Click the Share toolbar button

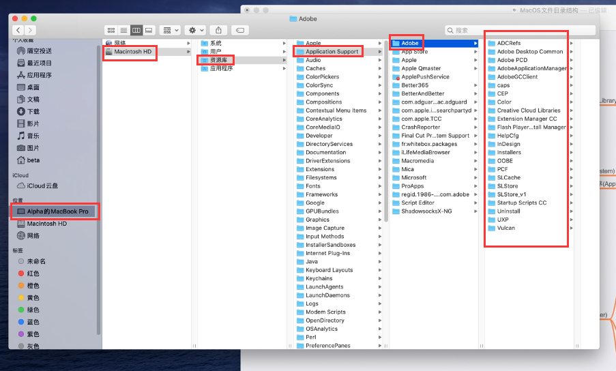click(218, 30)
